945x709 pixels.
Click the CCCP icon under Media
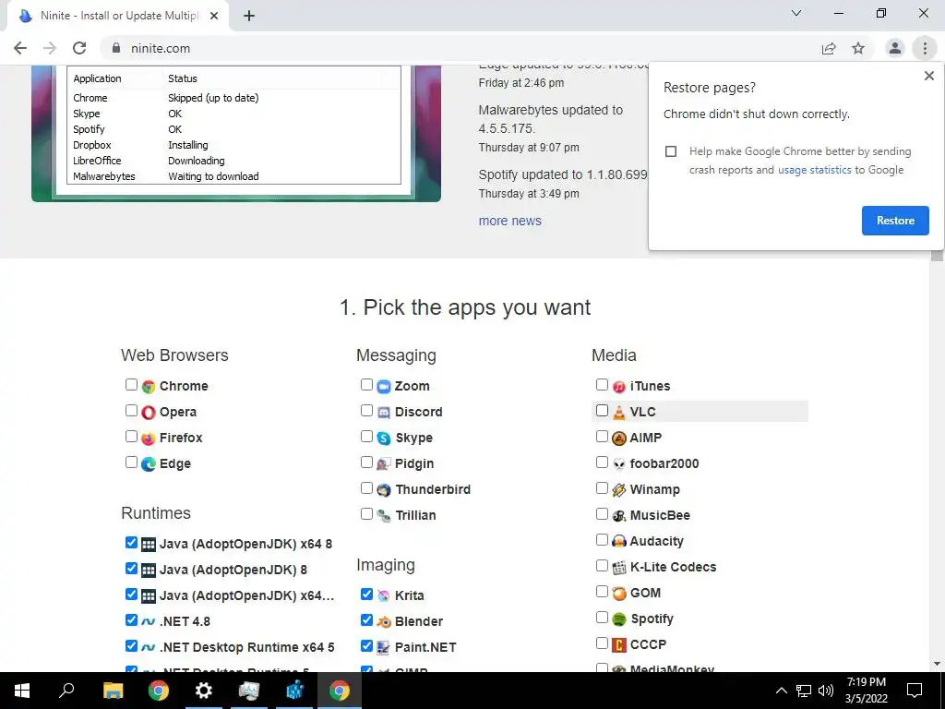(x=619, y=645)
